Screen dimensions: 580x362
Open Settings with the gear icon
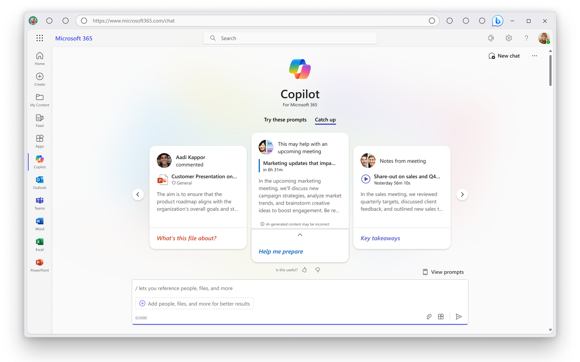pos(508,38)
